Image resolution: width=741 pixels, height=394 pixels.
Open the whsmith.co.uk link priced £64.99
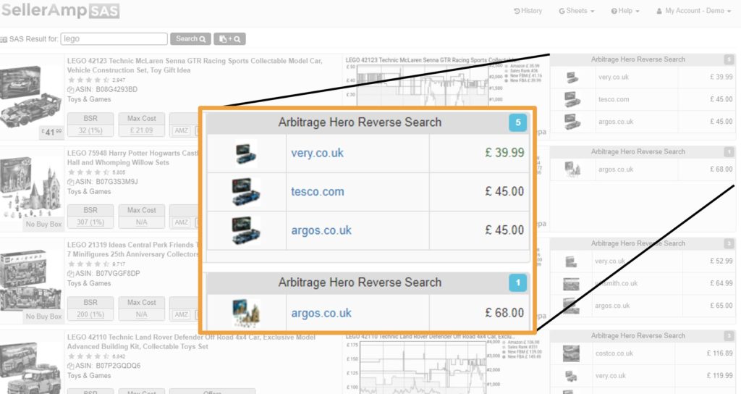tap(616, 283)
